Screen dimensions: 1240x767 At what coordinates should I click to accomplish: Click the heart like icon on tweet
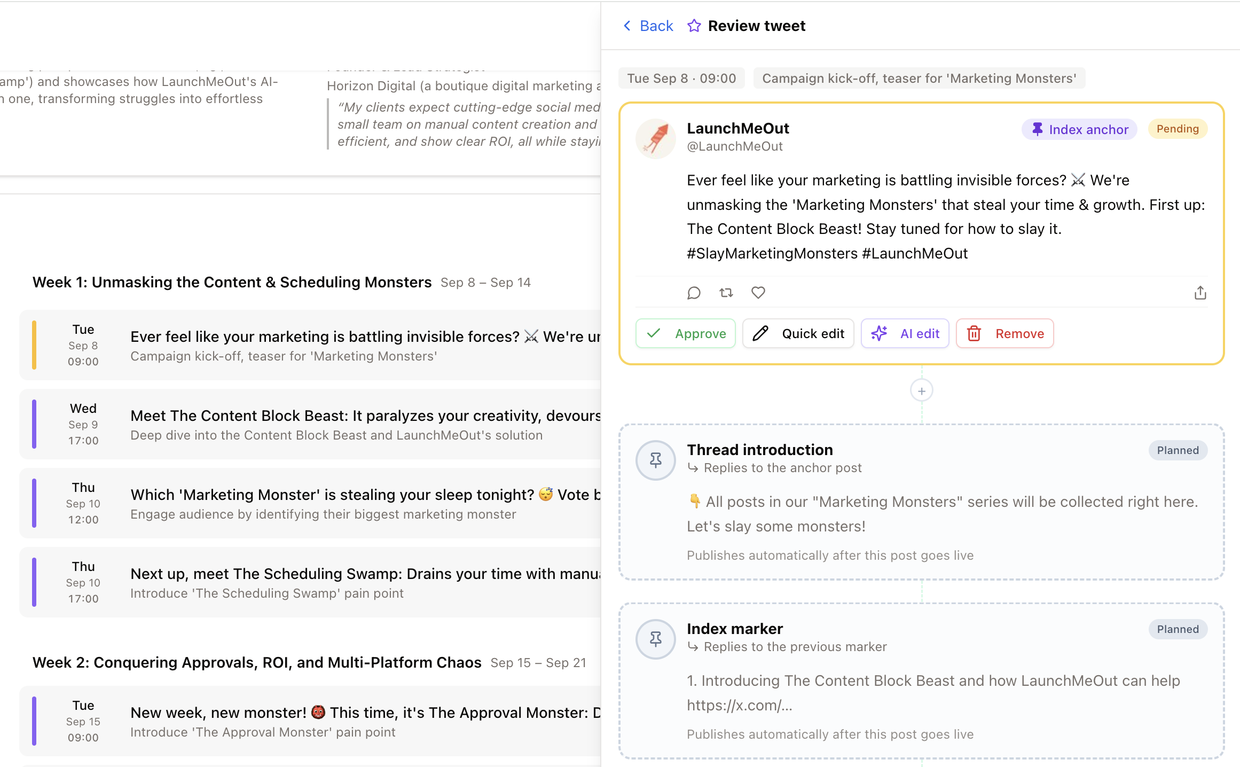coord(758,293)
